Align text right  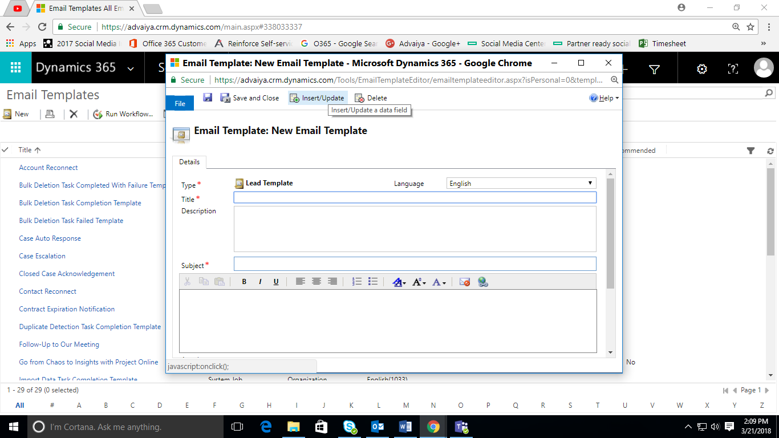[332, 282]
